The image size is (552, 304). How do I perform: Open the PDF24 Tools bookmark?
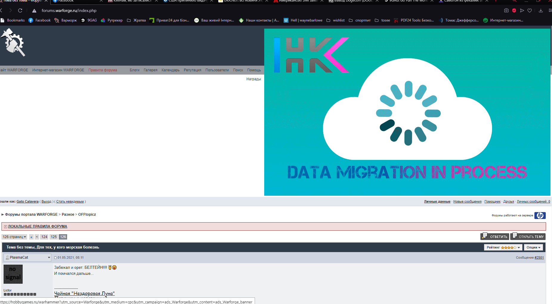[x=414, y=20]
